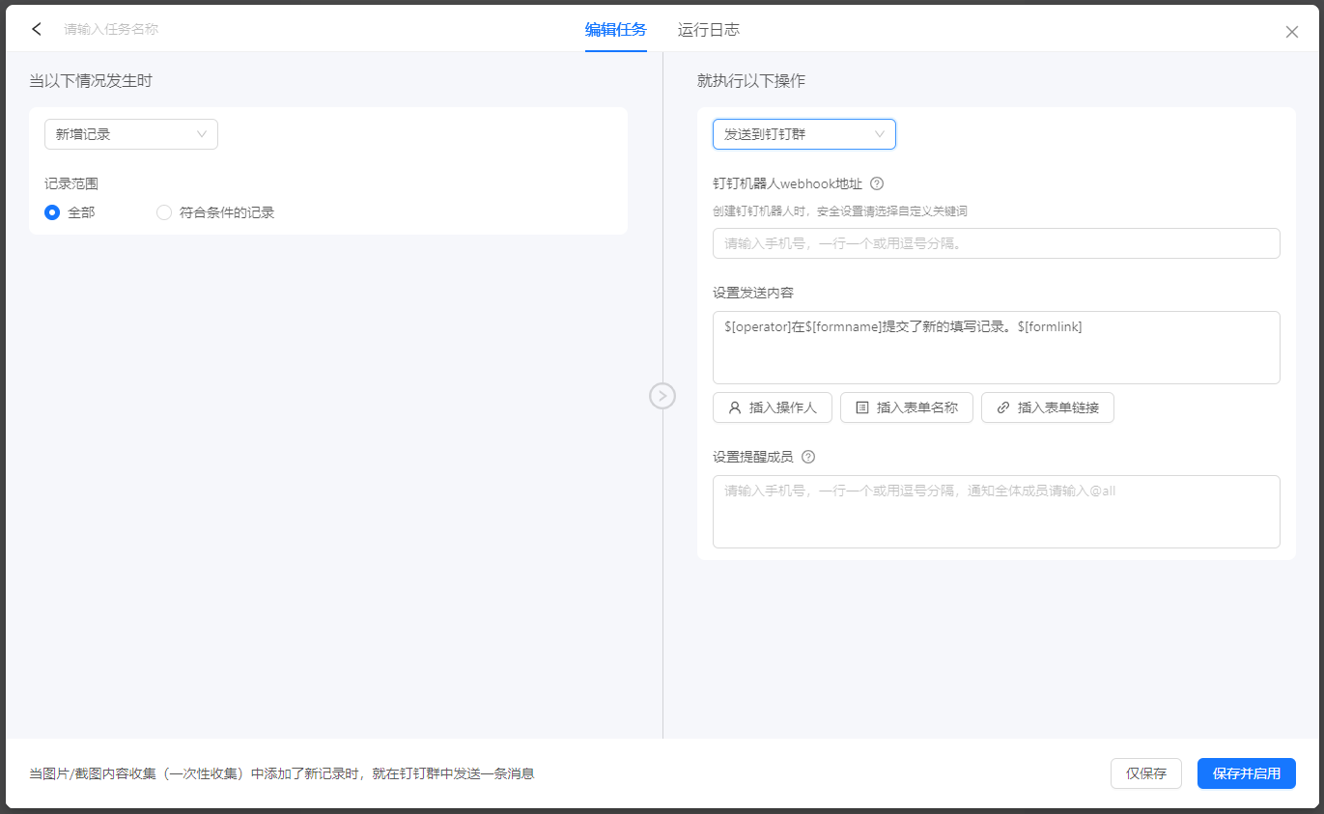Click the 仅保存 button
The width and height of the screenshot is (1324, 814).
1146,773
